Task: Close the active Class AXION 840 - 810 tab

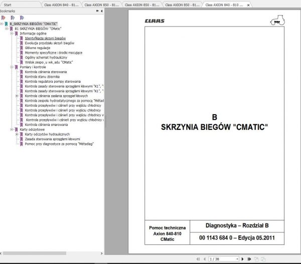Action: (248, 5)
